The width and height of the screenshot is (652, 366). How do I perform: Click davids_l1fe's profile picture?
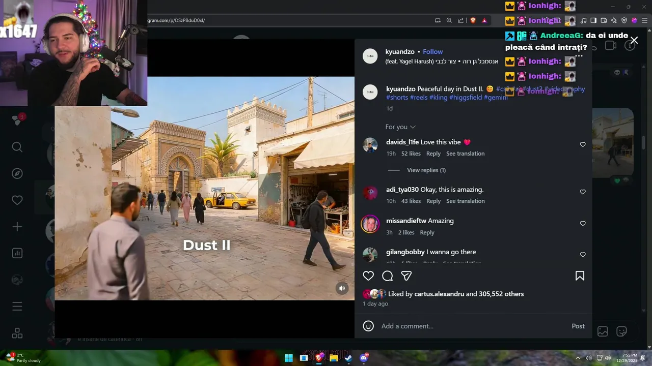pyautogui.click(x=370, y=145)
